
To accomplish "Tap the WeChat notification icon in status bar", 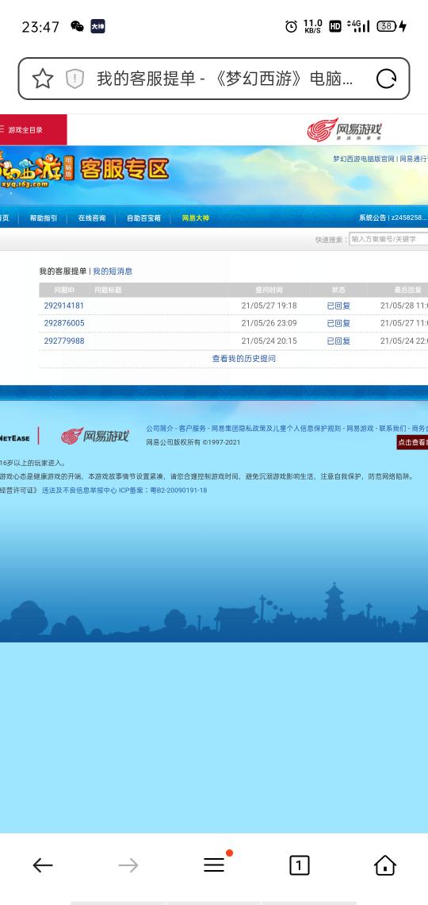I will pos(77,26).
